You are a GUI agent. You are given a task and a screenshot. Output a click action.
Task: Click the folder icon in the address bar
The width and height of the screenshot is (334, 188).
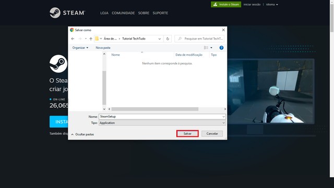97,39
